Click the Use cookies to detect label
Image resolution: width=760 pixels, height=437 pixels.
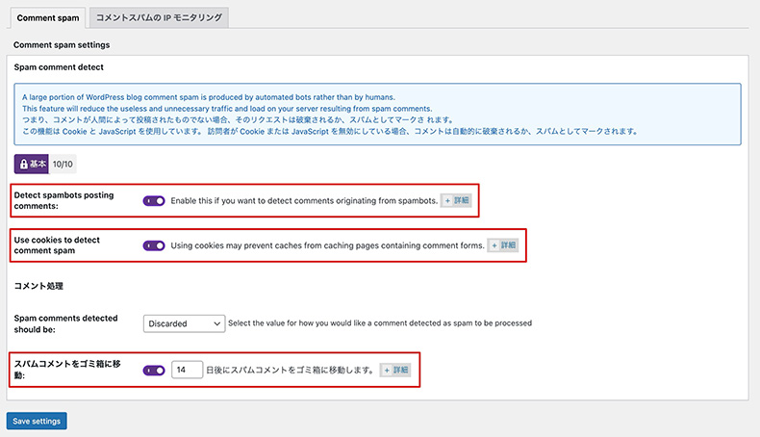[57, 244]
